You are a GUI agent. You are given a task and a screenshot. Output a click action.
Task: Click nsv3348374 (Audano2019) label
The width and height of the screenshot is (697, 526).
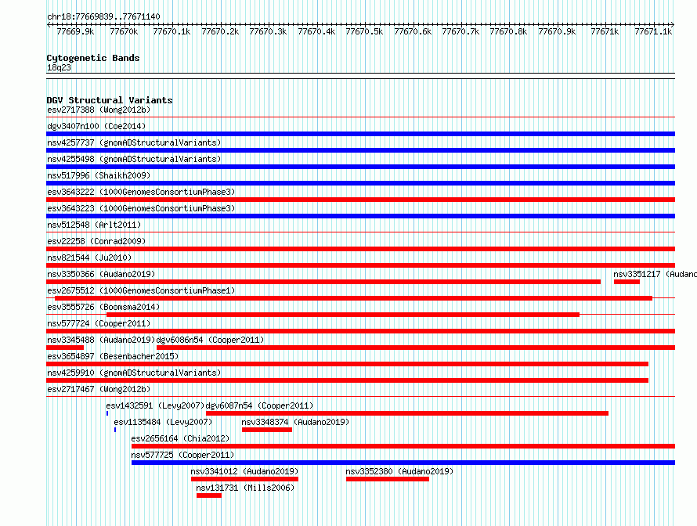point(295,422)
